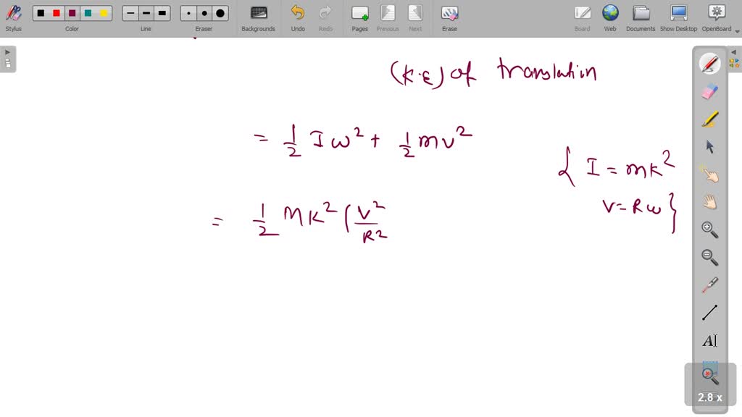
Task: Open the OpenBoard menu
Action: [x=717, y=18]
